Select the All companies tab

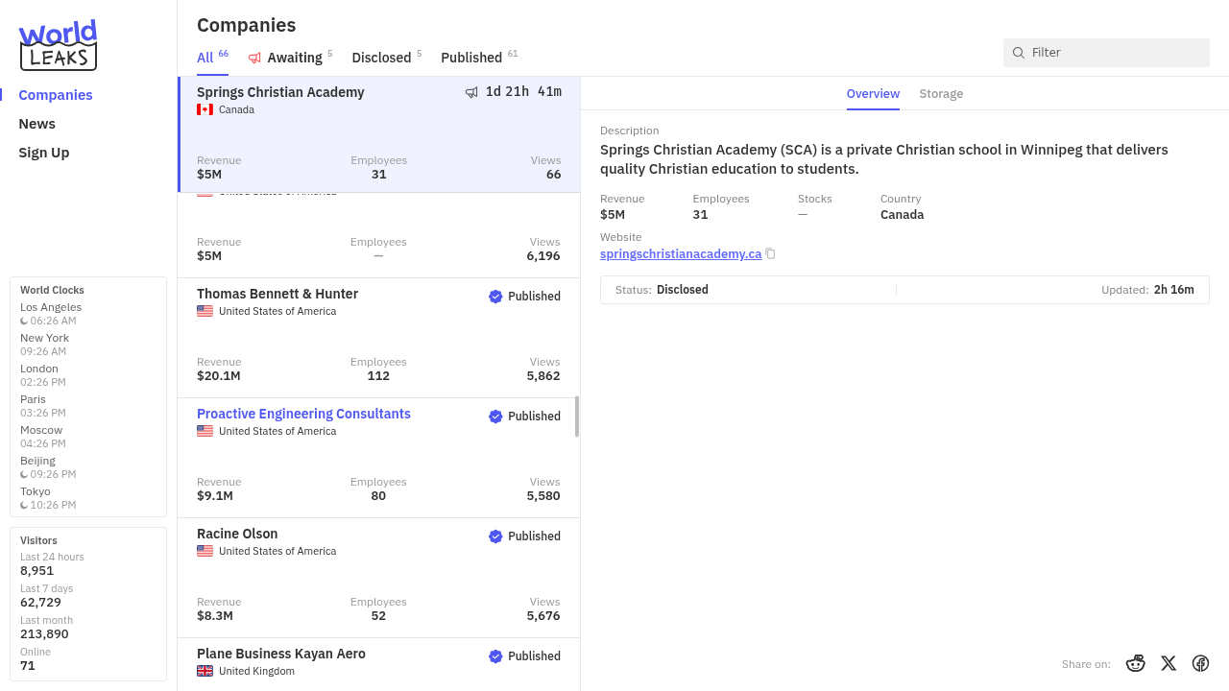click(212, 58)
